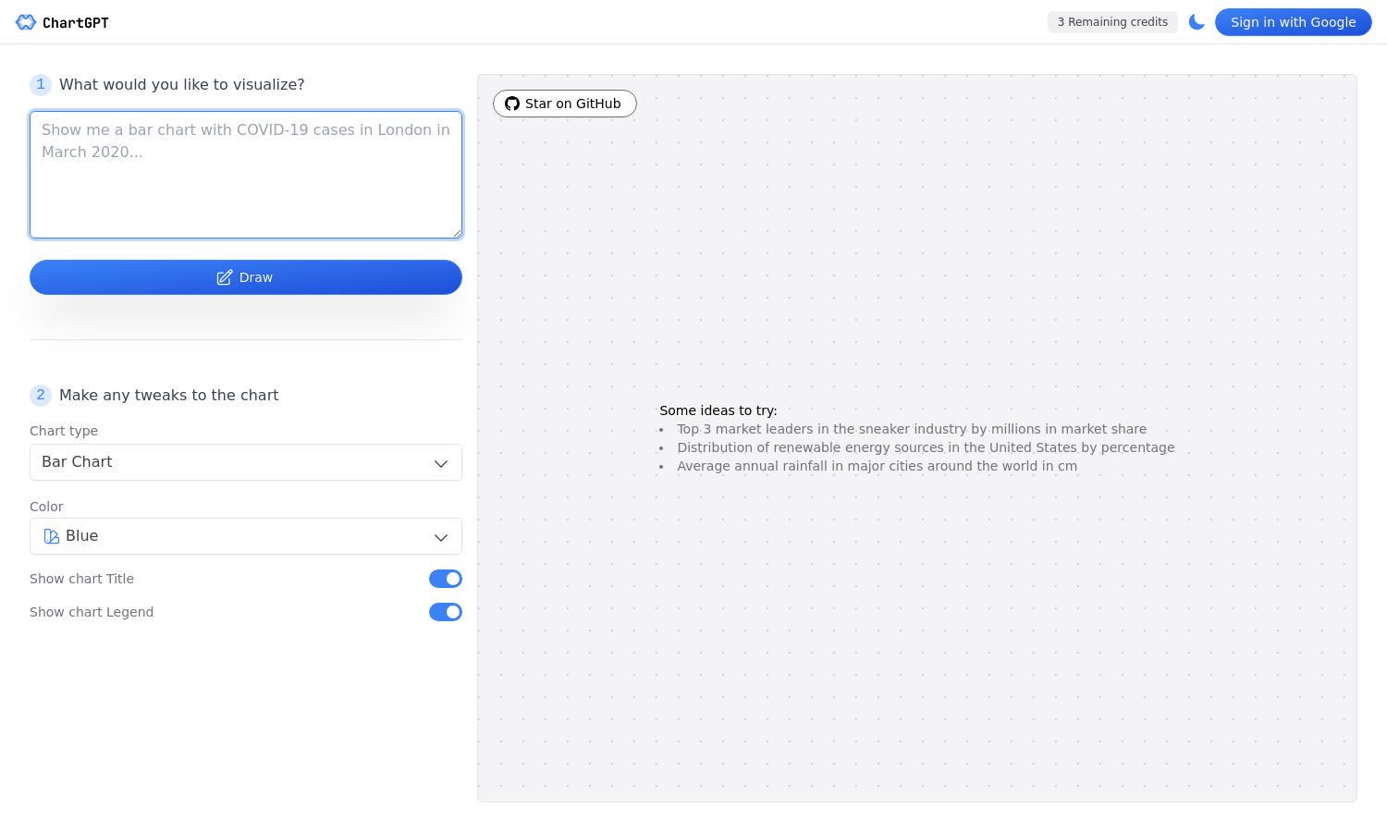1387x832 pixels.
Task: Click the Chart type chevron arrow
Action: pos(441,463)
